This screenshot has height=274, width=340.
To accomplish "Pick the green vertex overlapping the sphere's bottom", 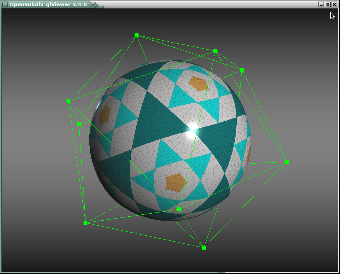I will tap(179, 209).
